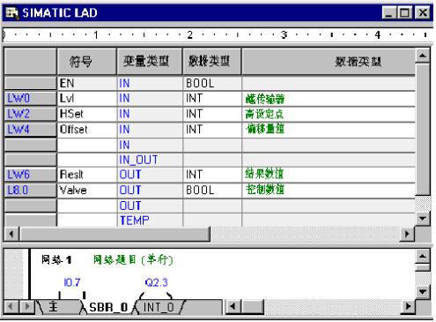Click the variable table horizontal scrollbar thumb
The width and height of the screenshot is (436, 322).
tap(115, 234)
